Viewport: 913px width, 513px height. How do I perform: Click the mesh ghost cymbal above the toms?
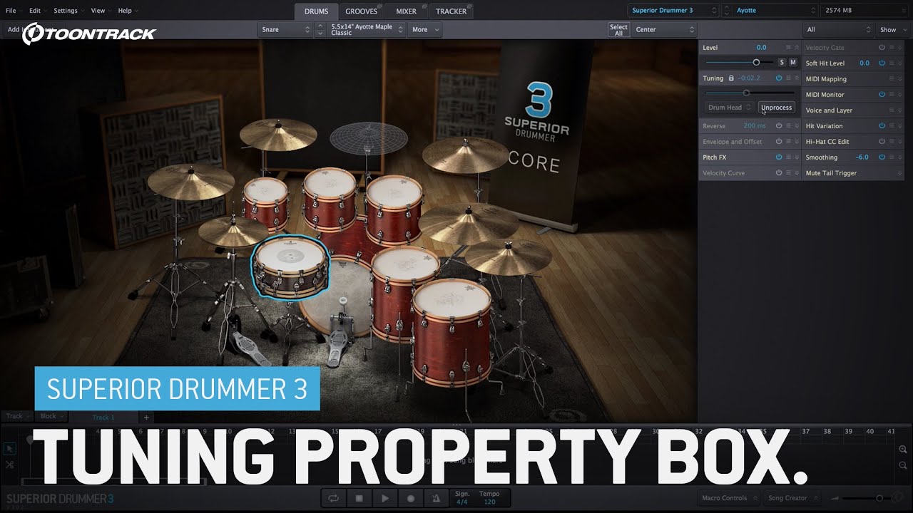tap(368, 138)
